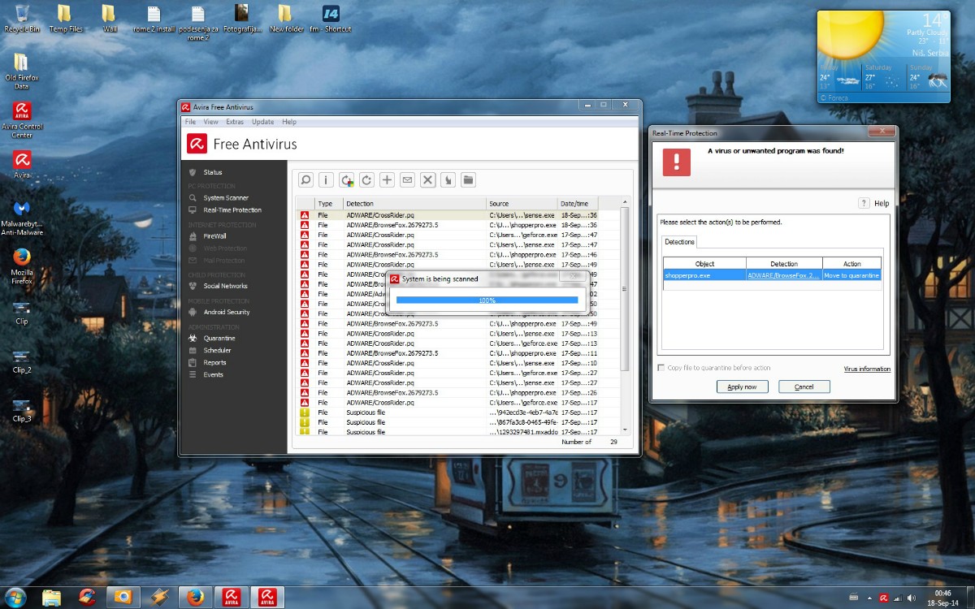Select the Detections tab

680,242
